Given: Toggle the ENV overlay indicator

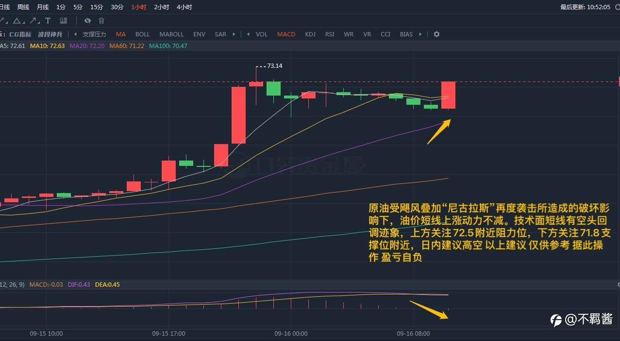Looking at the screenshot, I should pyautogui.click(x=200, y=34).
